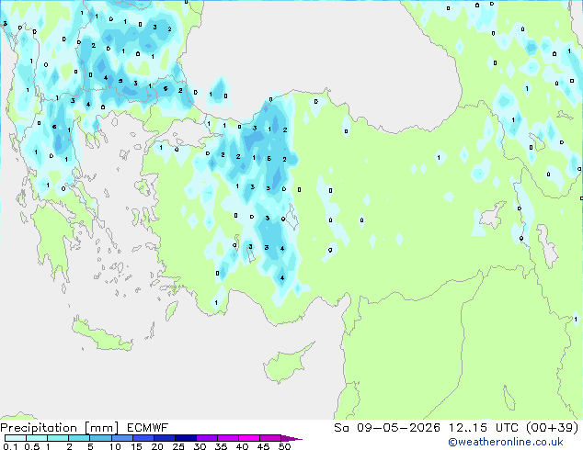Click the '0.1' legend scale label
This screenshot has width=583, height=450.
(10, 446)
